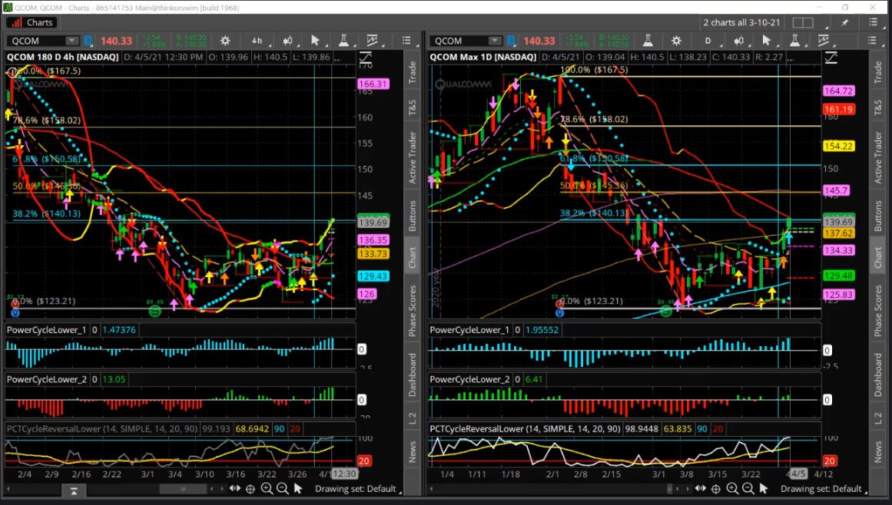Activate pan crosshair tool on right chart

[x=716, y=489]
